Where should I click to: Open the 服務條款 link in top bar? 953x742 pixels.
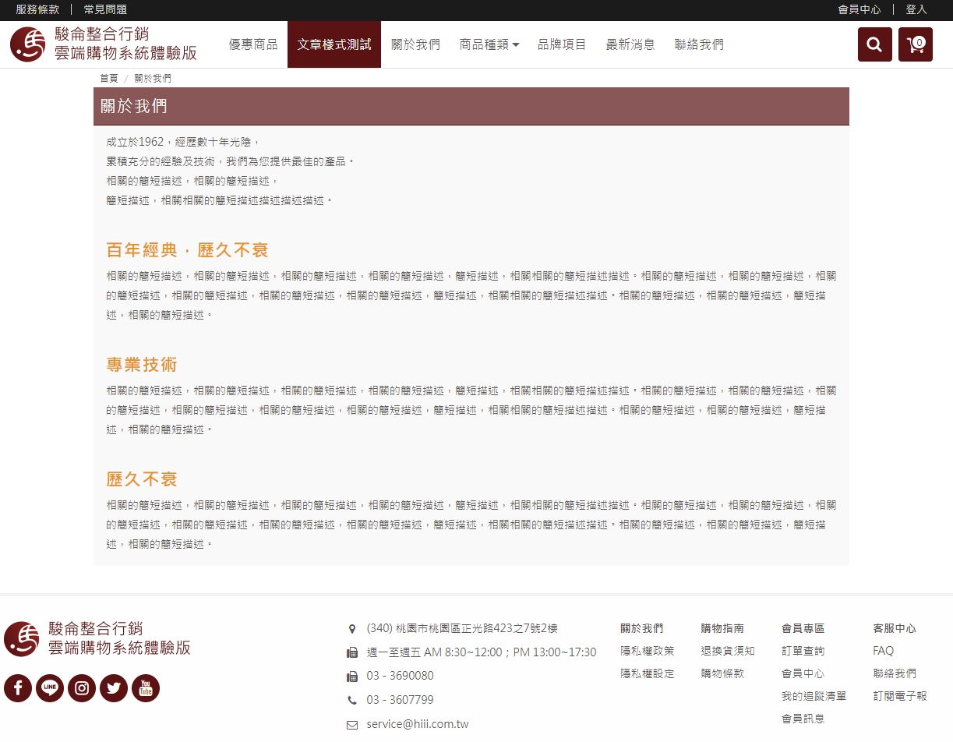click(37, 9)
